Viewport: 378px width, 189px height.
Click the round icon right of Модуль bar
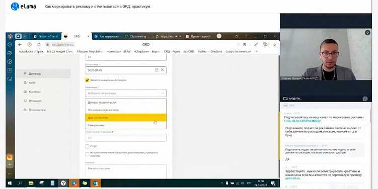click(x=365, y=99)
